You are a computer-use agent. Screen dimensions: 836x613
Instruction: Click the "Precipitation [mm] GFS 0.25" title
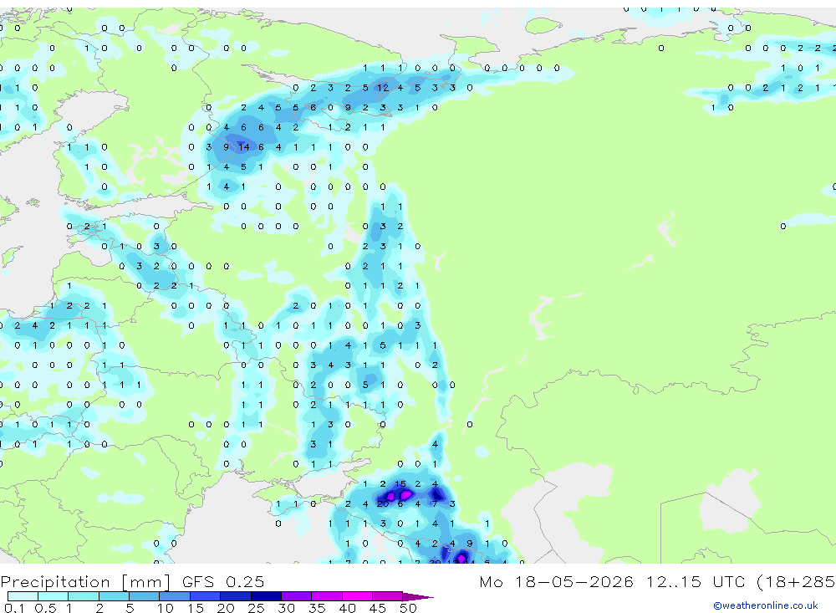[132, 581]
